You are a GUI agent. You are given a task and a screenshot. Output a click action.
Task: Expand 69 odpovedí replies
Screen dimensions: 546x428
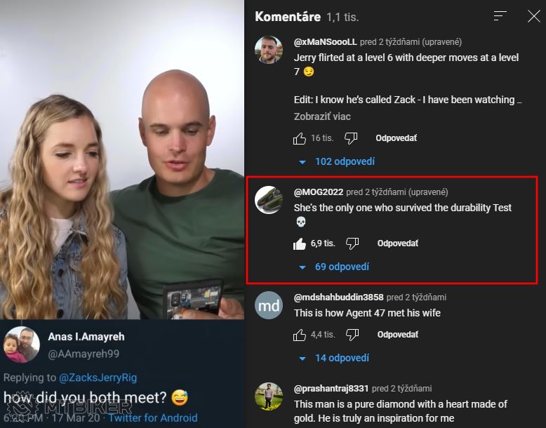pos(334,267)
